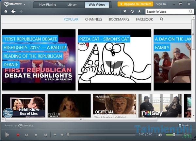The width and height of the screenshot is (196, 141).
Task: Click the forward arrow icon
Action: click(21, 11)
